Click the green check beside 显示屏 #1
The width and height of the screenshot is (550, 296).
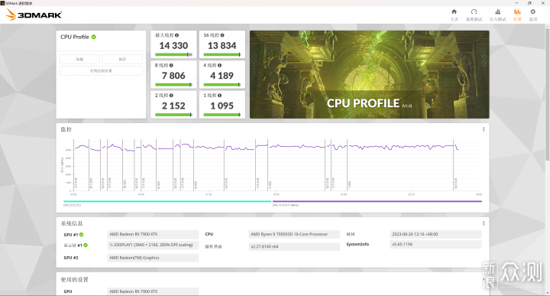click(x=86, y=245)
